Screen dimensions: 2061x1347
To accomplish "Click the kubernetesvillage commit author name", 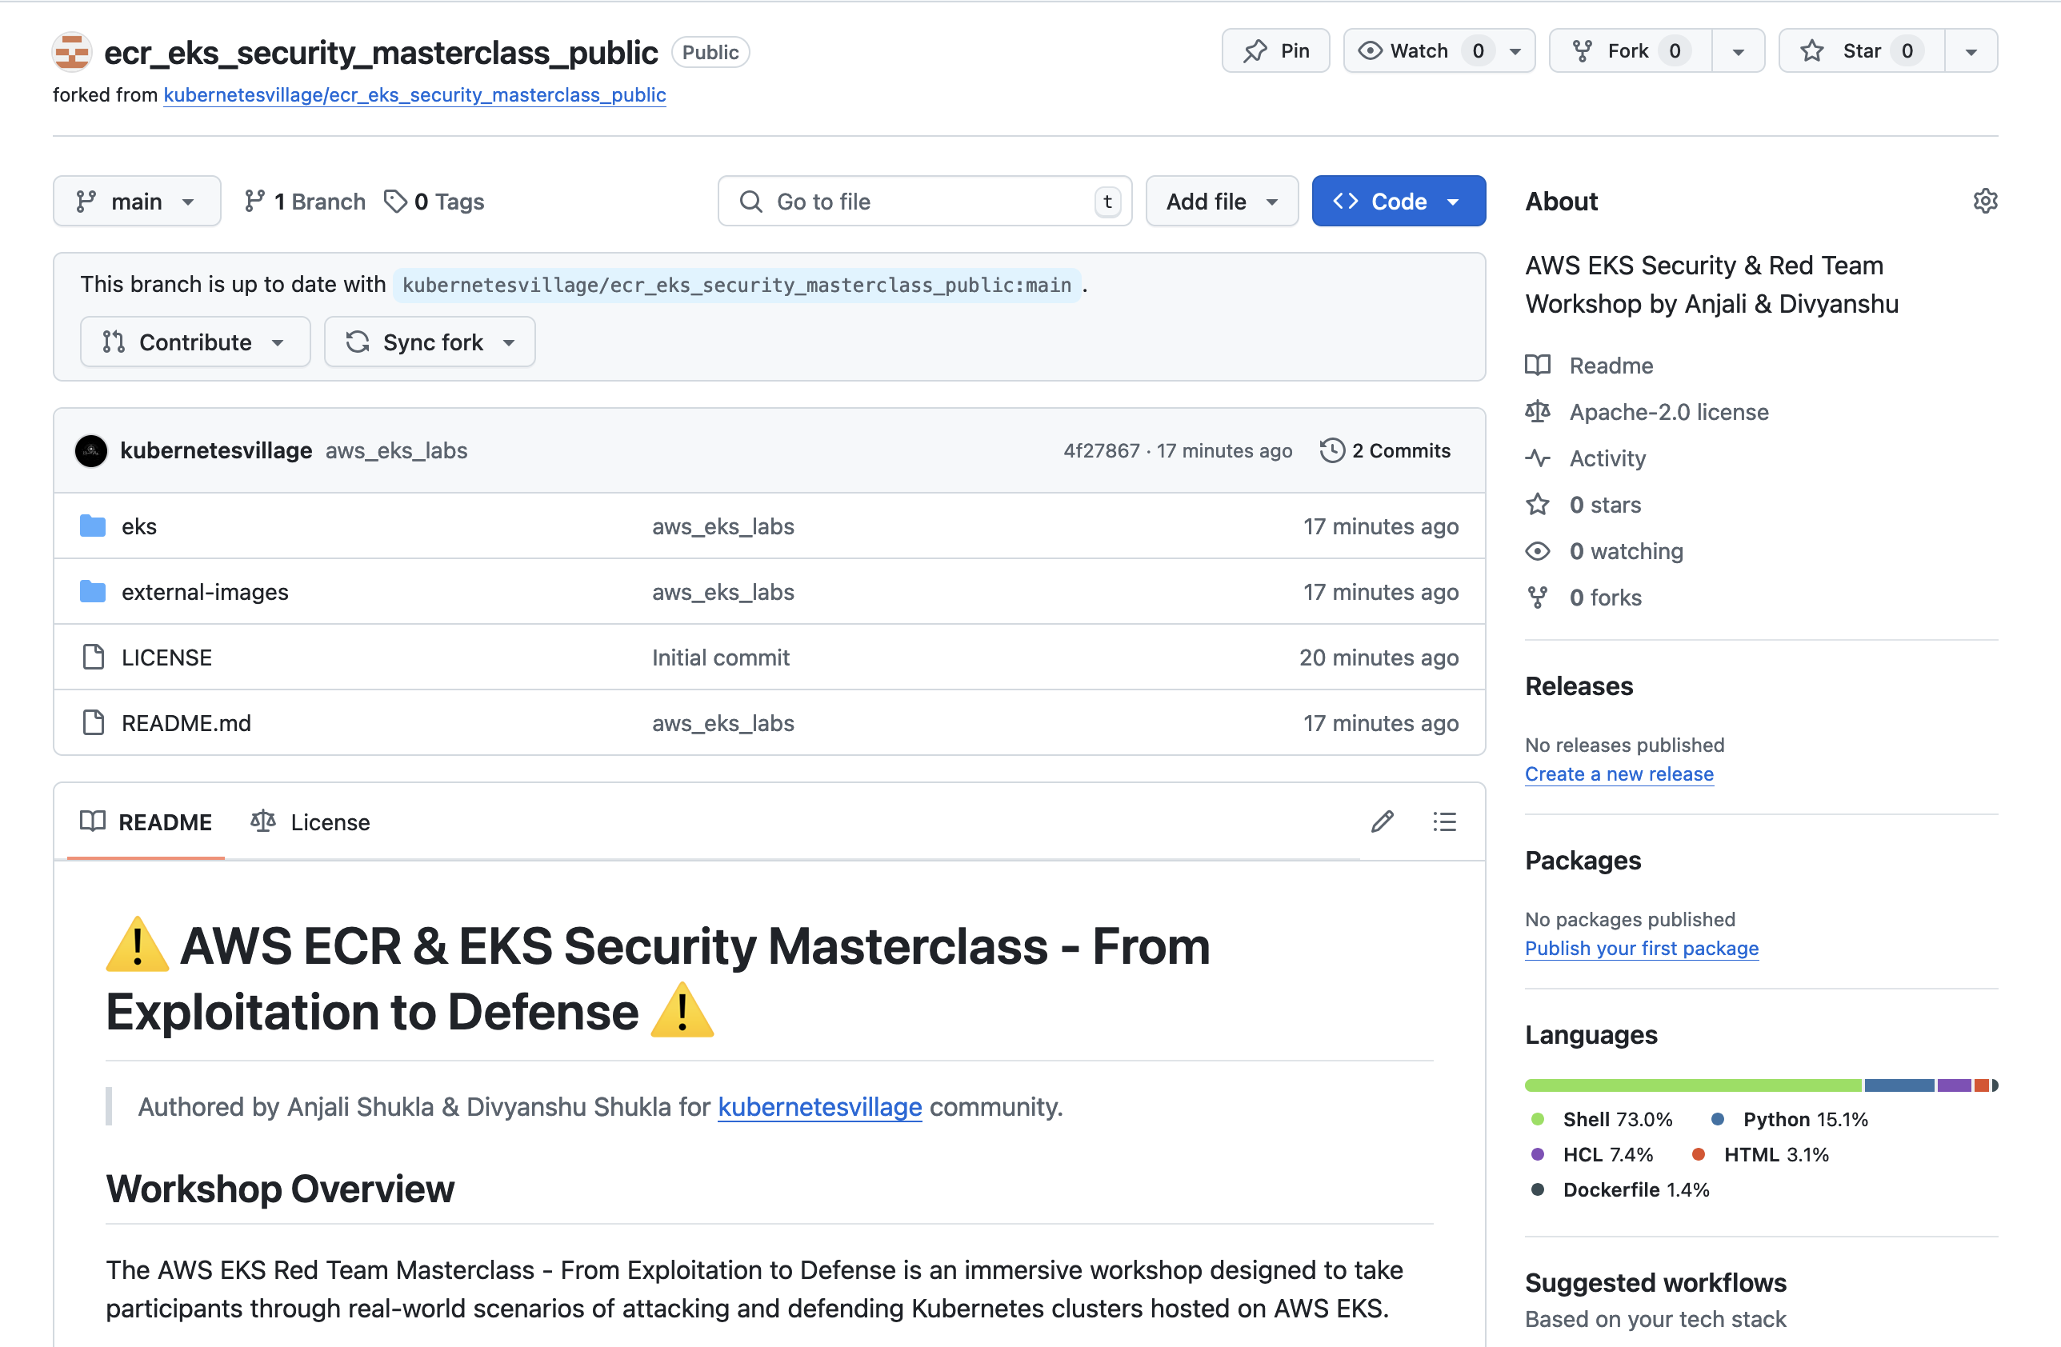I will tap(217, 451).
